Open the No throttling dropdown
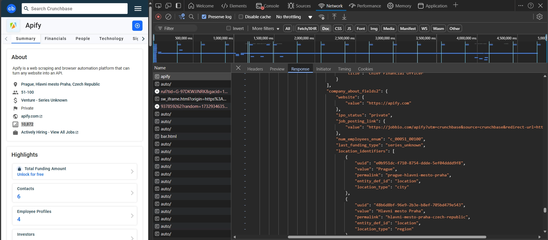This screenshot has height=240, width=548. coord(294,17)
